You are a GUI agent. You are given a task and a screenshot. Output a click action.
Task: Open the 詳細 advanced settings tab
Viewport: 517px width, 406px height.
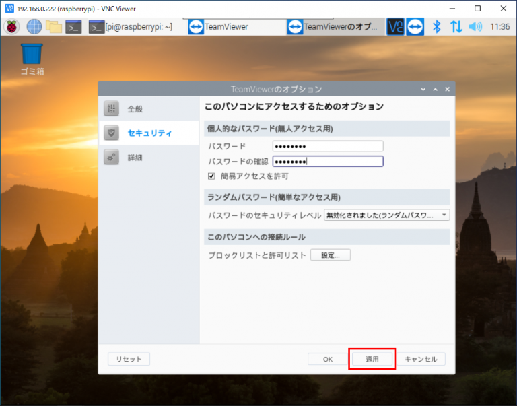pos(149,158)
